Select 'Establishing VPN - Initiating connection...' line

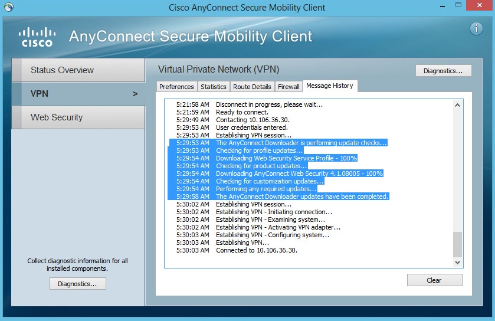click(254, 212)
